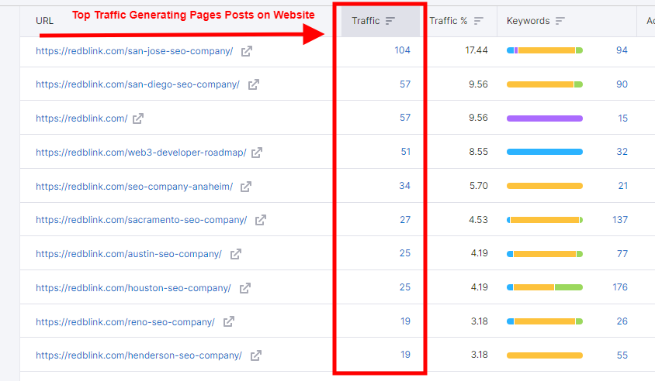Screen dimensions: 655x381
Task: Click traffic value 25 for austin page
Action: [405, 253]
